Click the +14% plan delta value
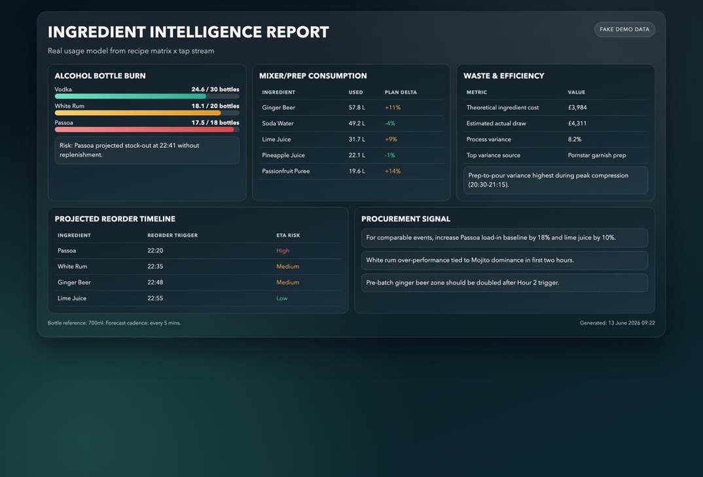Viewport: 703px width, 477px height. click(393, 171)
